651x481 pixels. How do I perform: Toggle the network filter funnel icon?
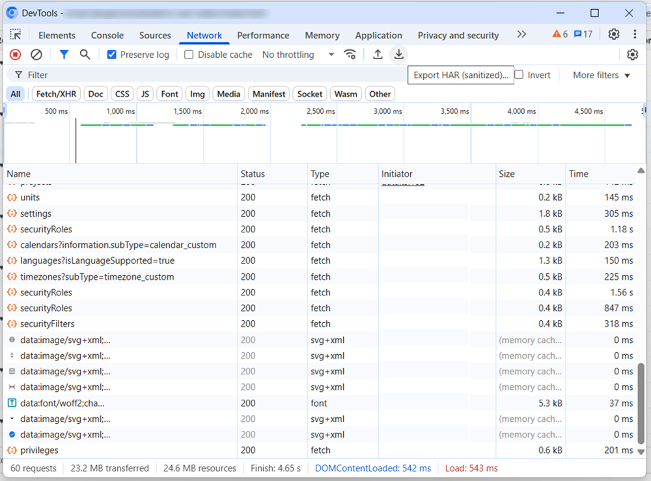64,55
